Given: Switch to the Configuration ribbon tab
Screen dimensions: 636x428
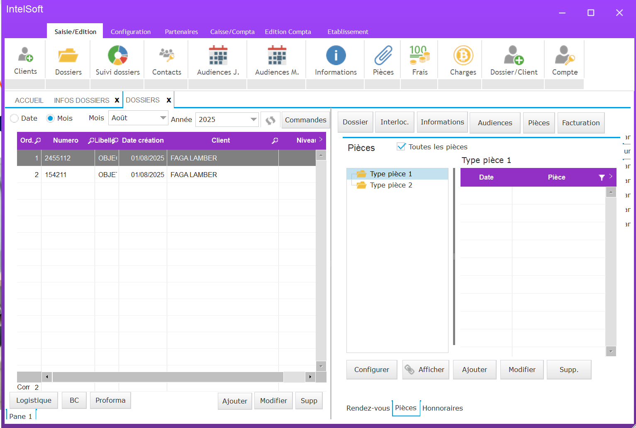Looking at the screenshot, I should (131, 32).
